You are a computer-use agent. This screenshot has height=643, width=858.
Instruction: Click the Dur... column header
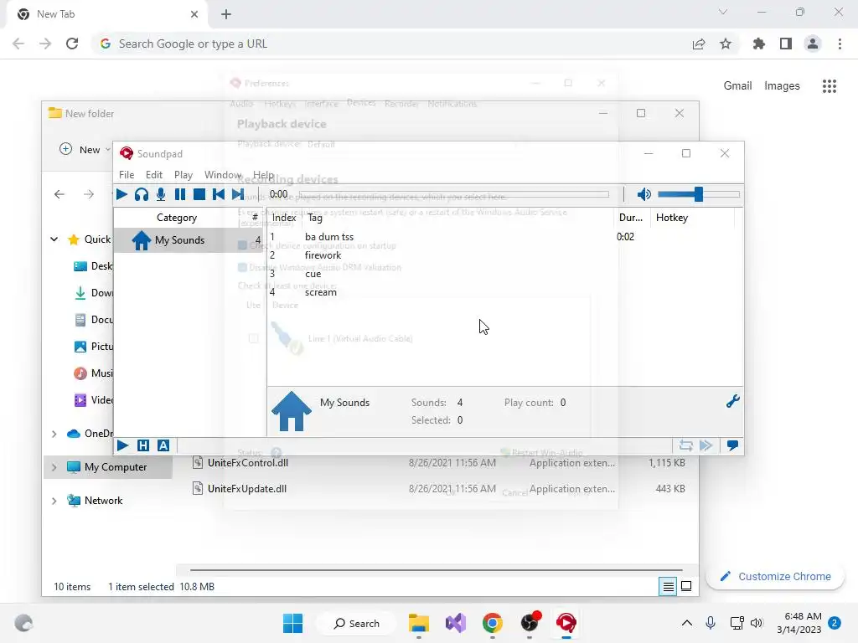[631, 218]
